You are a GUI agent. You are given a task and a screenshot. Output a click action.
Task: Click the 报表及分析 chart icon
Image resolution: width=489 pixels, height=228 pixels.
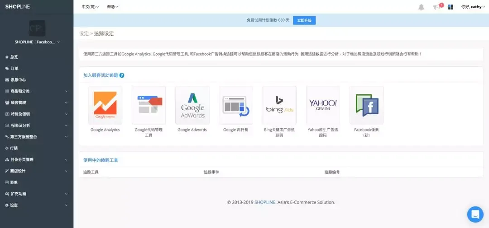(7, 126)
